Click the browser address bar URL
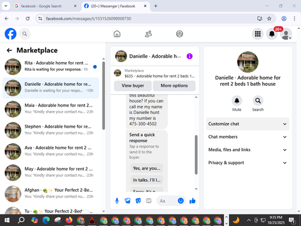 (x=88, y=19)
